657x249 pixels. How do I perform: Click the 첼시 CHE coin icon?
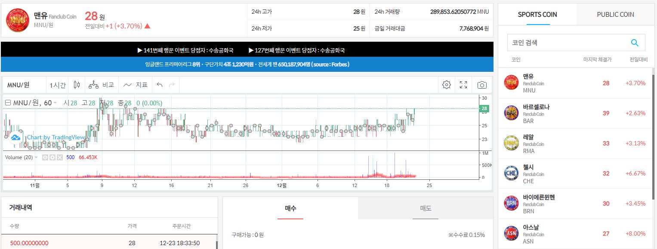click(x=511, y=173)
